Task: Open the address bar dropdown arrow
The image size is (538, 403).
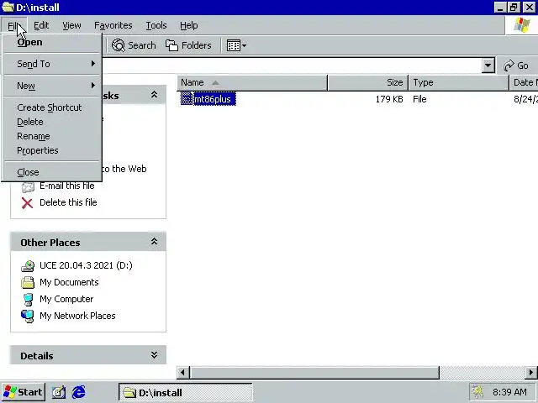Action: 488,65
